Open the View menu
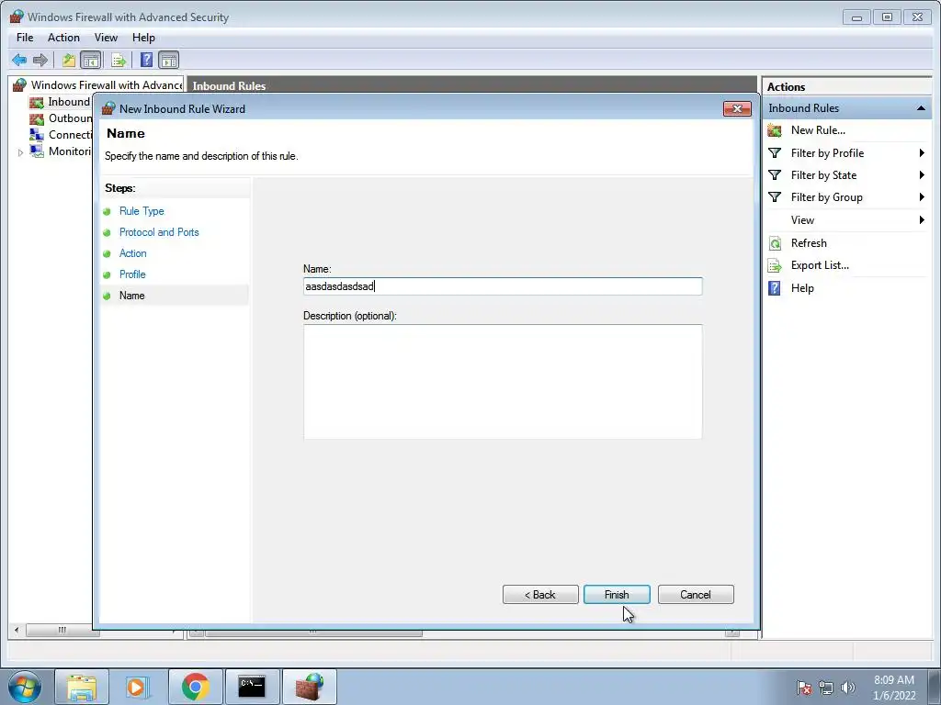Viewport: 941px width, 705px height. 106,37
